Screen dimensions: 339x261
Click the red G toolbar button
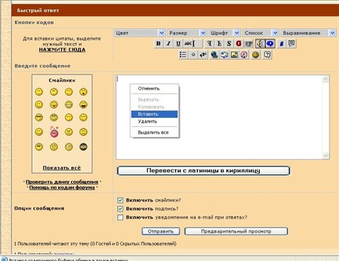[x=239, y=43]
